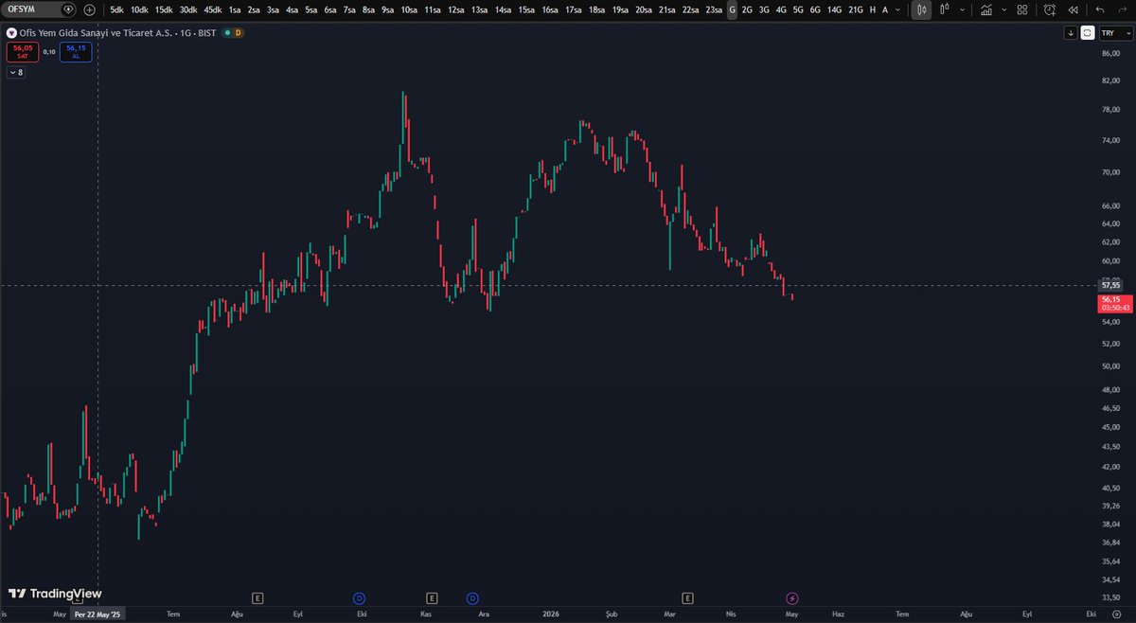Viewport: 1136px width, 623px height.
Task: Click the red 56,15 current price label
Action: pyautogui.click(x=1114, y=303)
